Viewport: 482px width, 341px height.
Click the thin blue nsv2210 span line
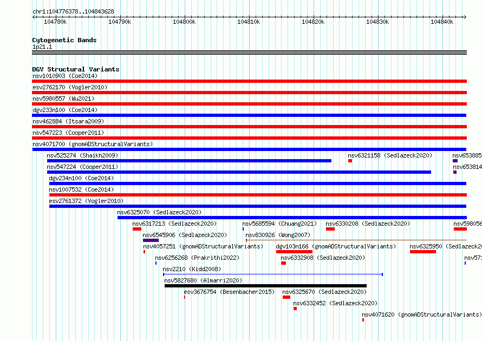click(273, 274)
